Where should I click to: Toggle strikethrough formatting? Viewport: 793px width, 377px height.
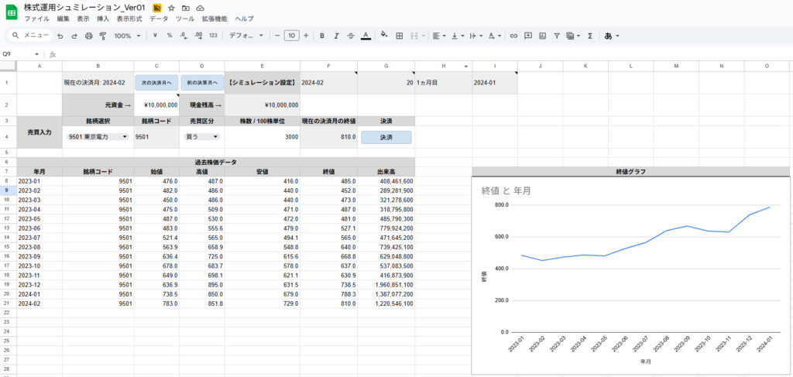click(x=351, y=36)
